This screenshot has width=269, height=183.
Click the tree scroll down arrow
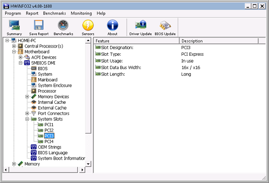88,164
